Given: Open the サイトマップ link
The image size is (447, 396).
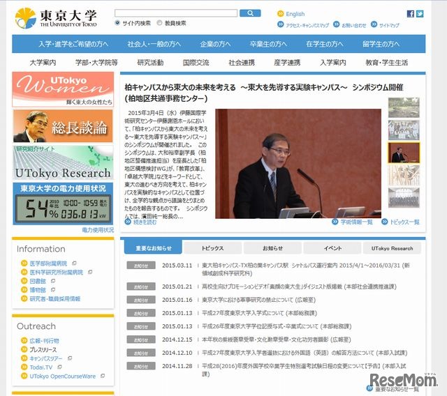Looking at the screenshot, I should (389, 25).
